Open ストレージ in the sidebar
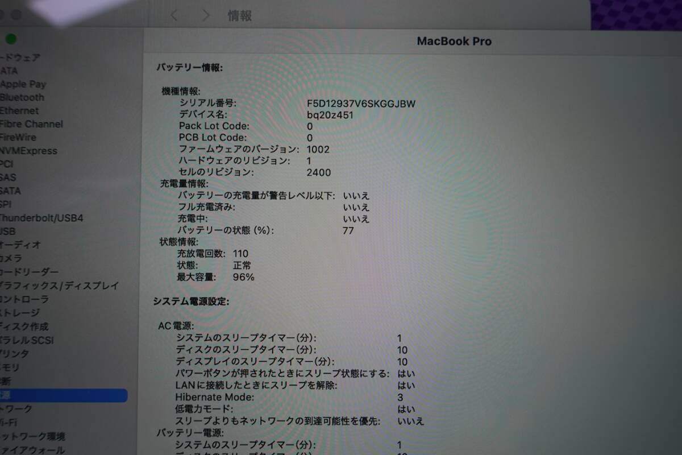 20,313
